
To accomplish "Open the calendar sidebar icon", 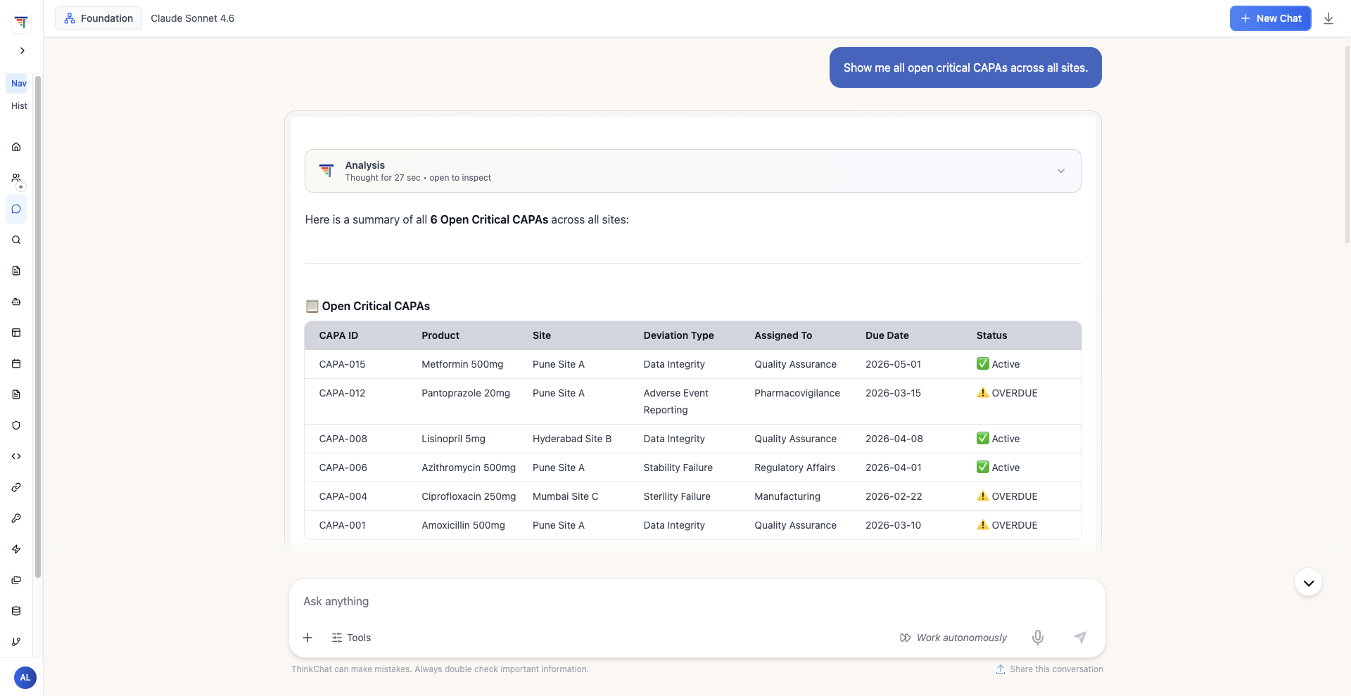I will click(16, 363).
